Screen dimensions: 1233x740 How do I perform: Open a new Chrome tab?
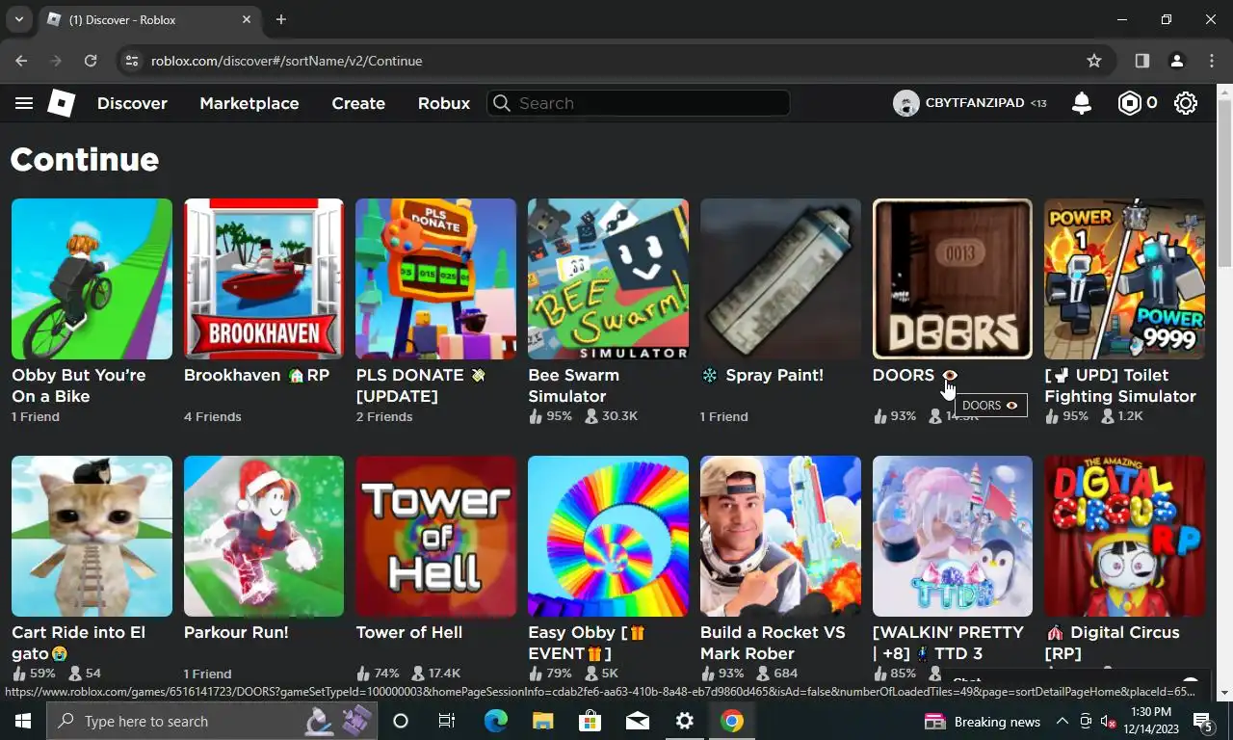(x=281, y=19)
